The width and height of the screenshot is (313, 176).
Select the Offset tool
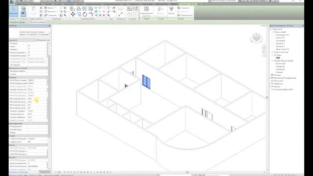pyautogui.click(x=79, y=9)
